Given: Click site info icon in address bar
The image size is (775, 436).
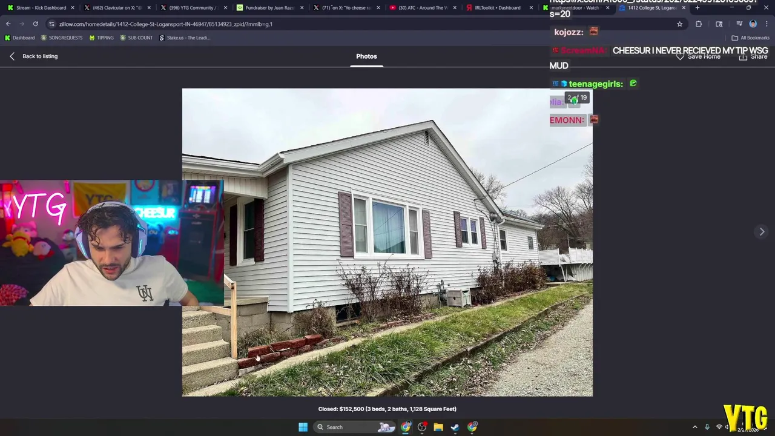Looking at the screenshot, I should 51,24.
